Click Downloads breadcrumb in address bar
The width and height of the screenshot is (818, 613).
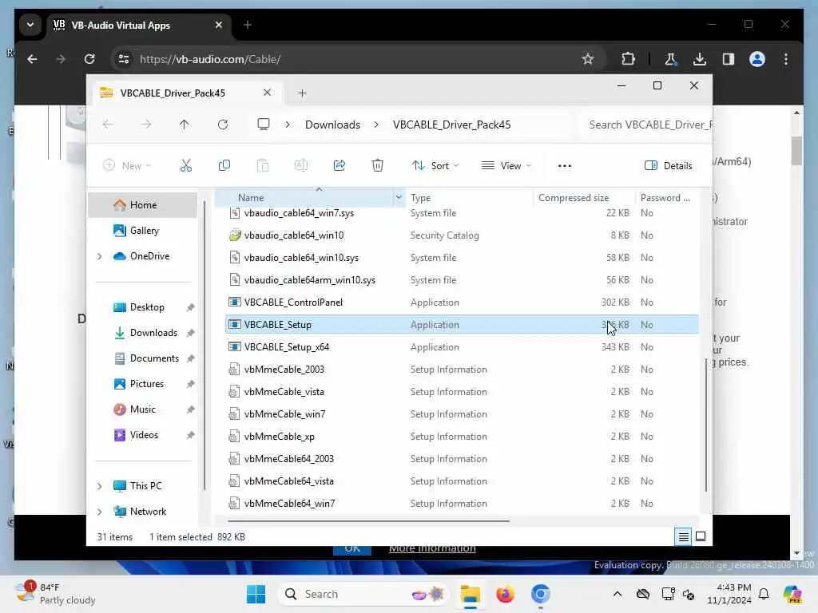point(333,125)
